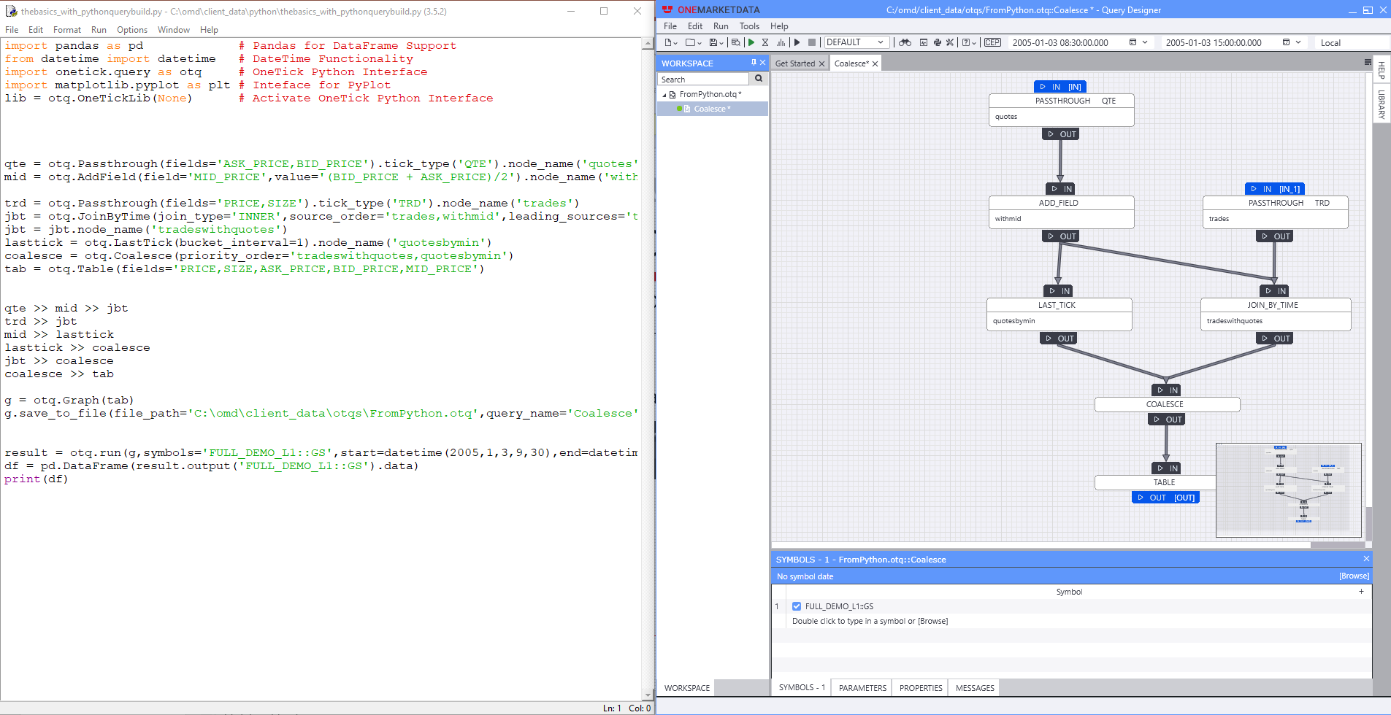Click the gray stop square button
1391x715 pixels.
click(x=812, y=42)
